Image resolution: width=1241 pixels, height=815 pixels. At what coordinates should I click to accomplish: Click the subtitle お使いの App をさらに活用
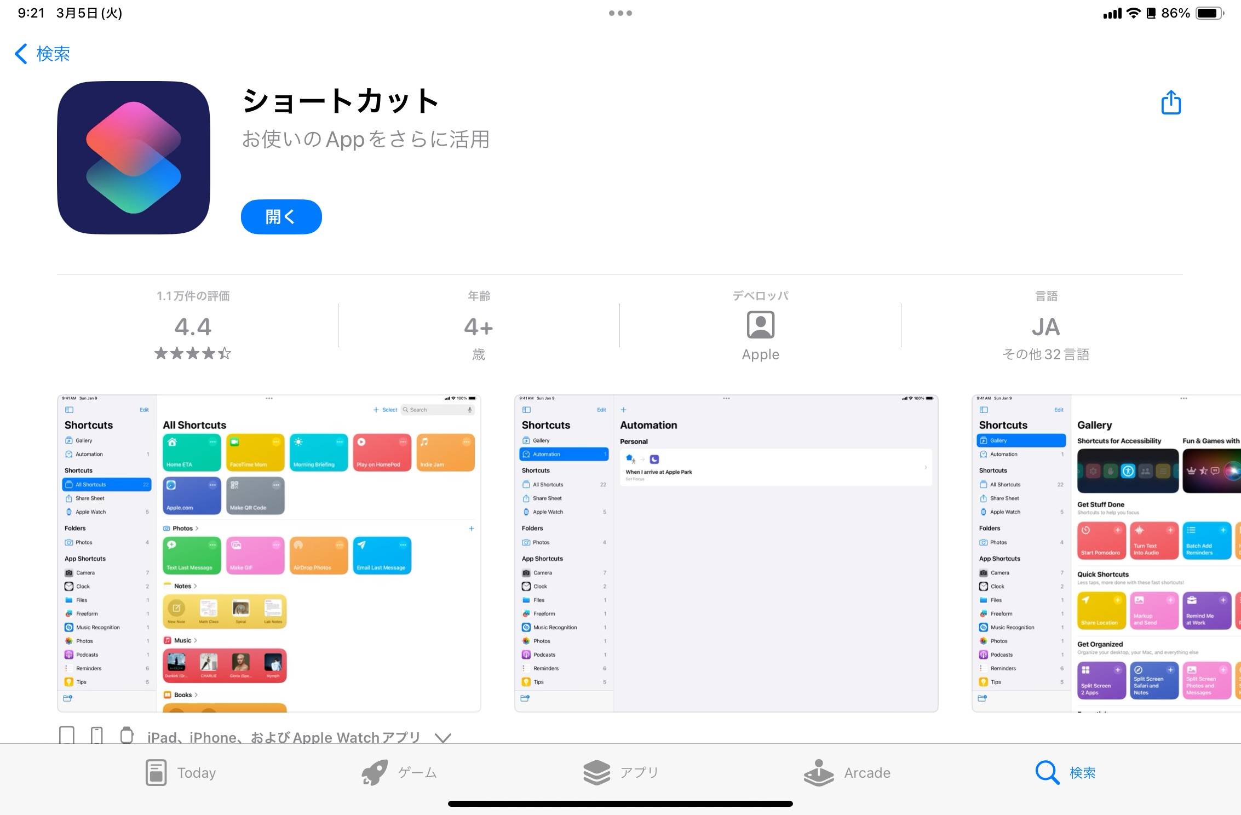click(365, 139)
